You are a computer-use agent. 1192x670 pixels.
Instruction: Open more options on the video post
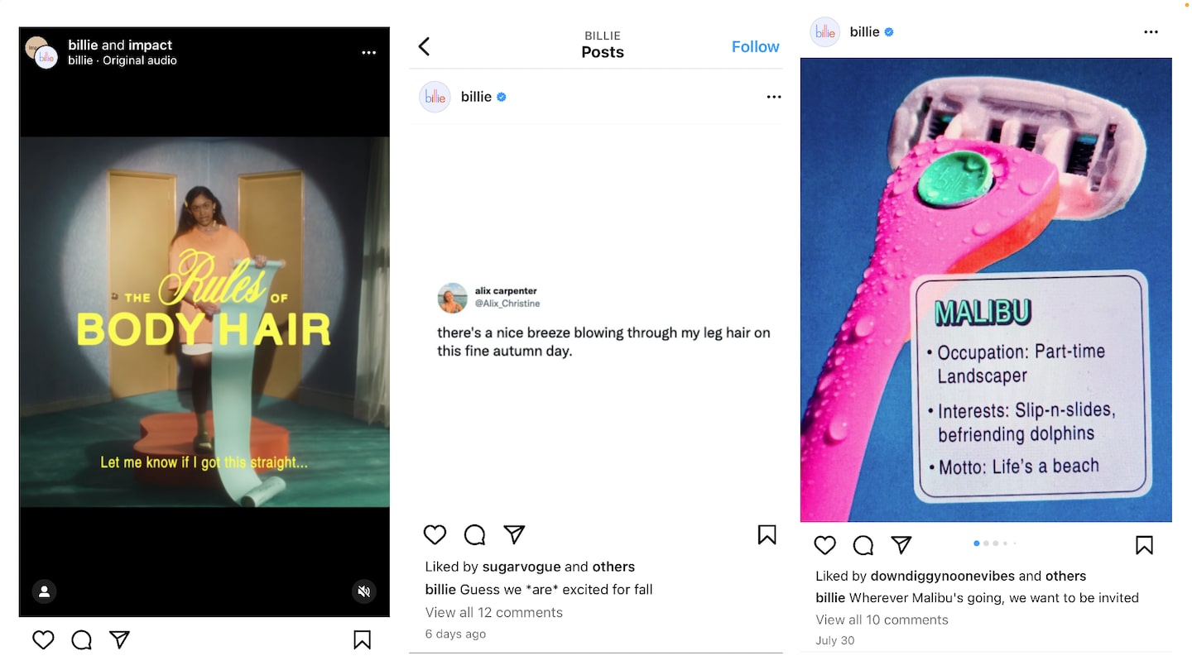(x=369, y=52)
